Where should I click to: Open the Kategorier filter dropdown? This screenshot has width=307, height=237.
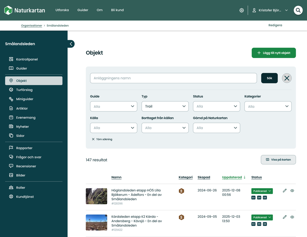coord(268,106)
